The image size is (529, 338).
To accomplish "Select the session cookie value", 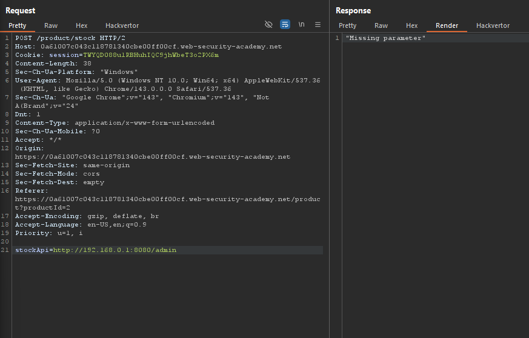I will click(x=151, y=55).
